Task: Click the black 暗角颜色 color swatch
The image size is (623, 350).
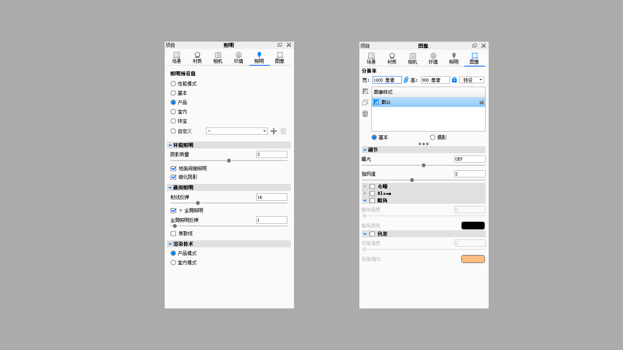Action: coord(473,225)
